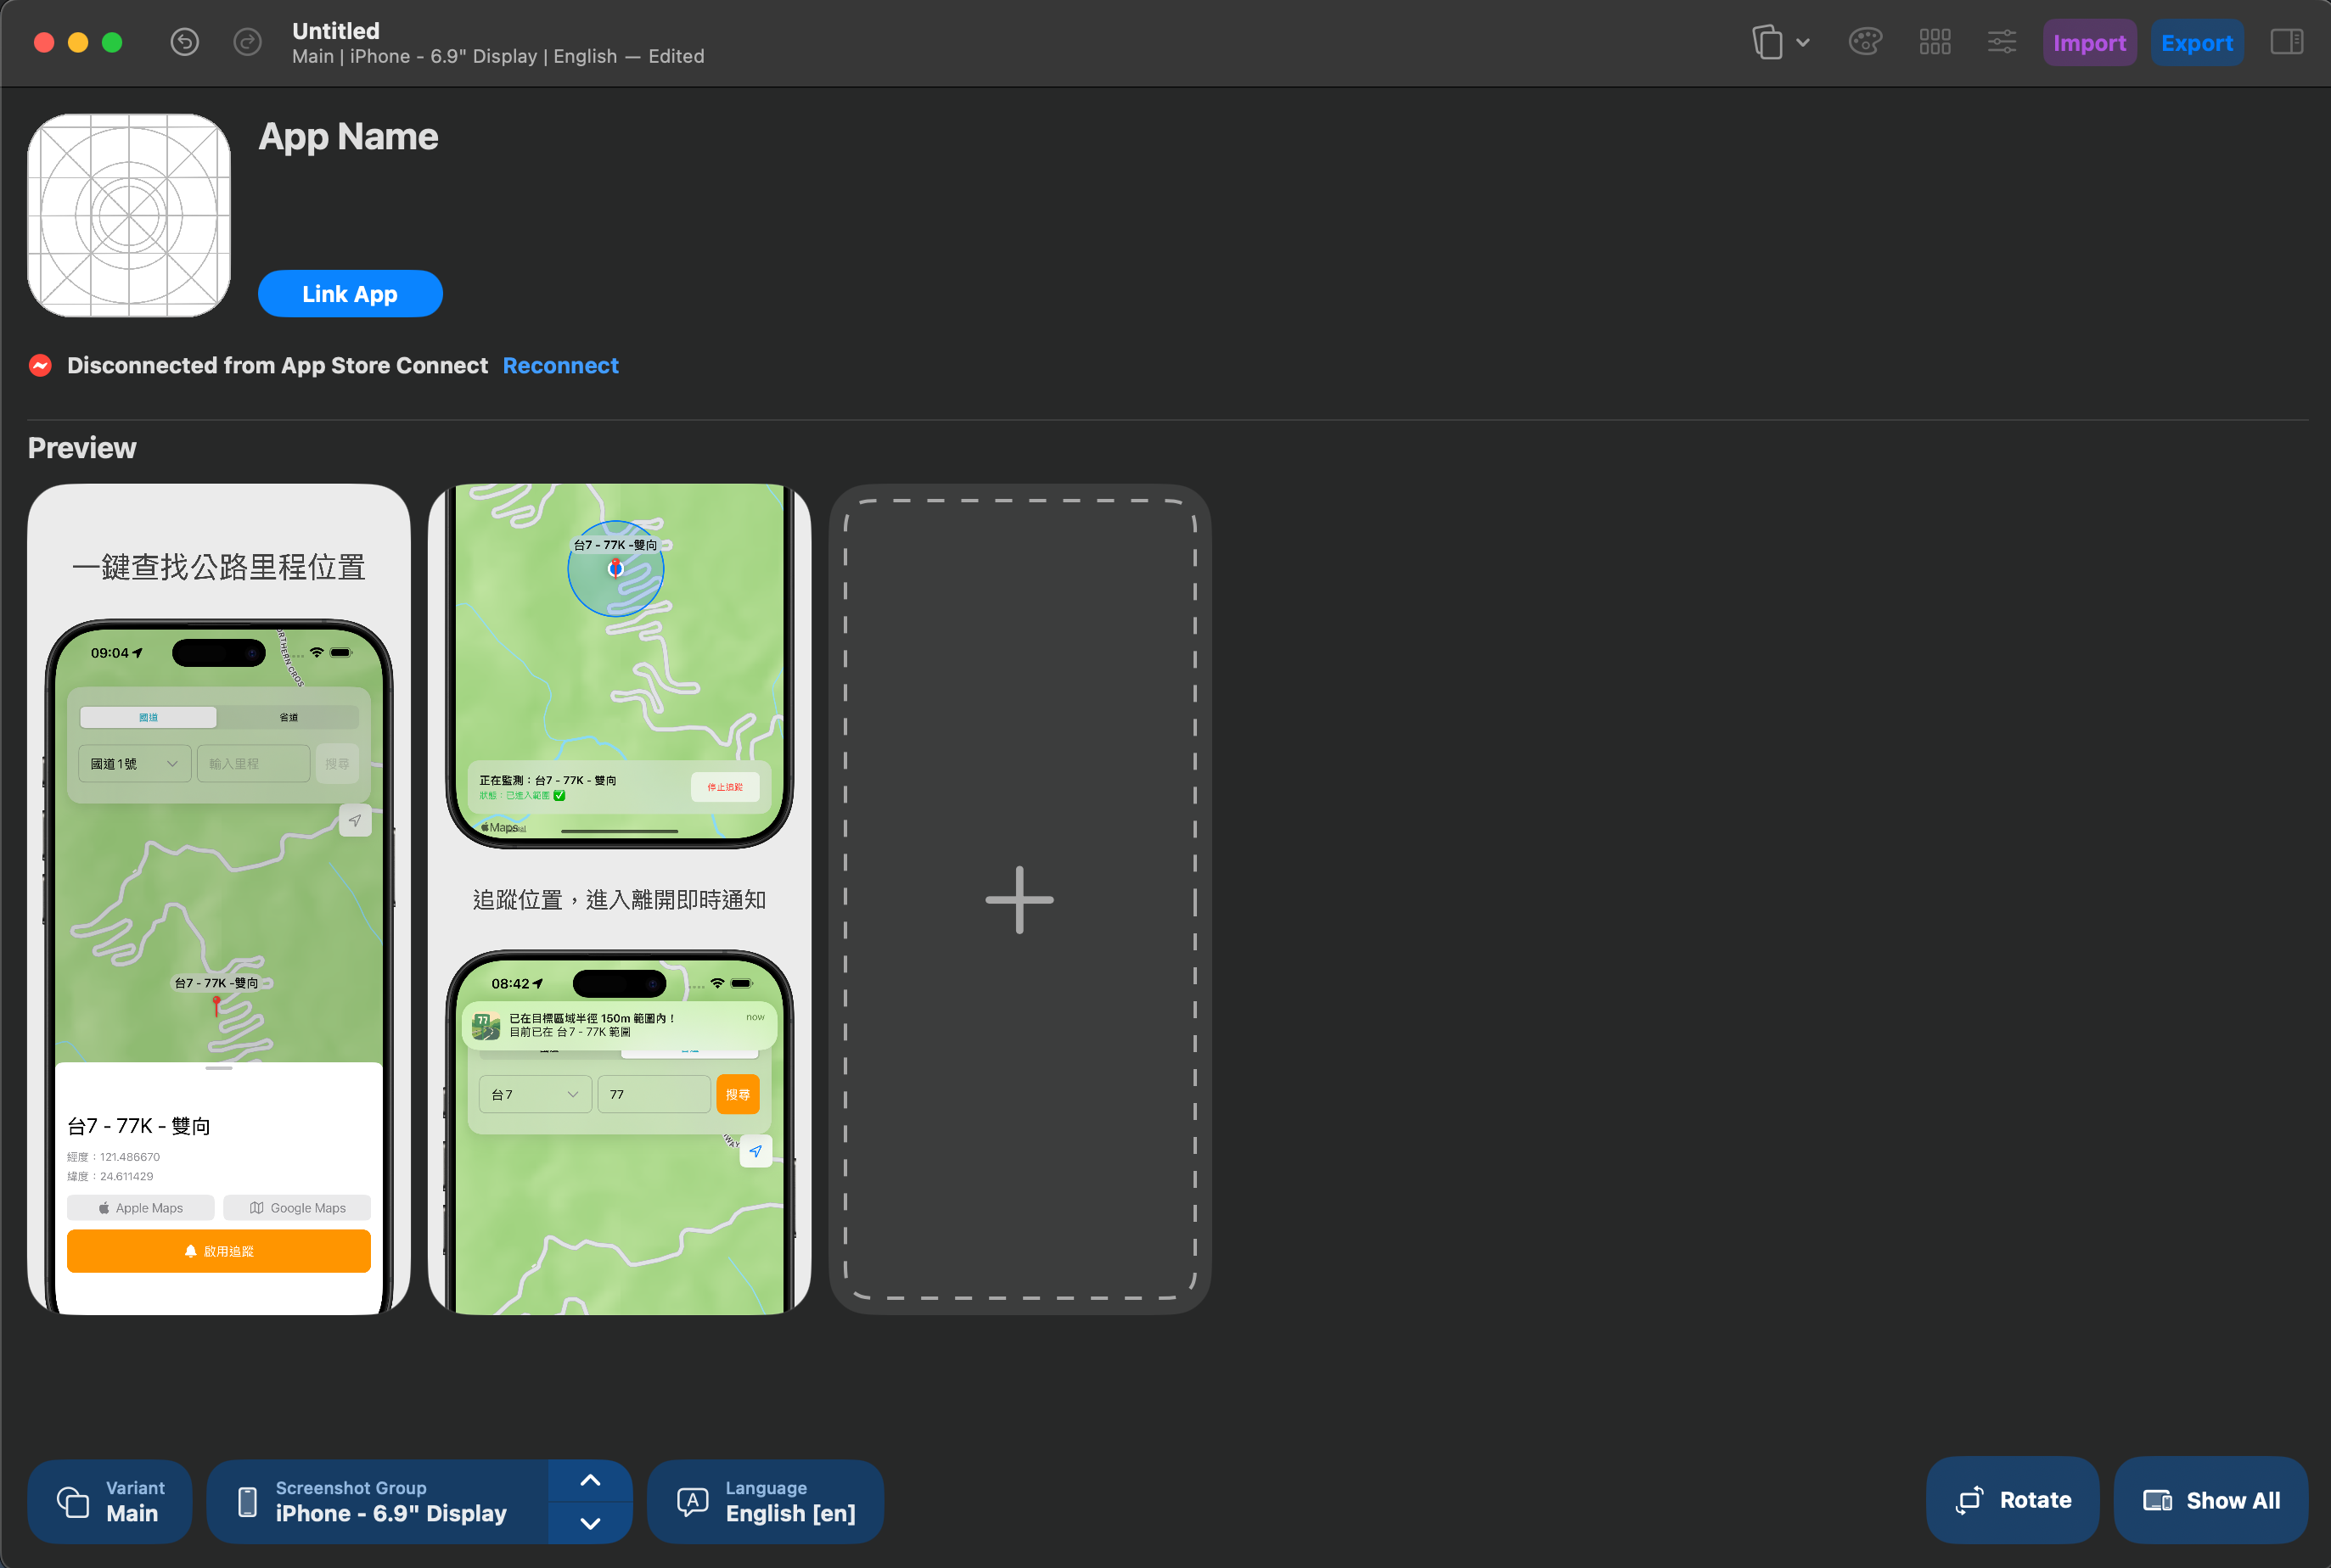The height and width of the screenshot is (1568, 2331).
Task: Click the Link App button
Action: coord(350,294)
